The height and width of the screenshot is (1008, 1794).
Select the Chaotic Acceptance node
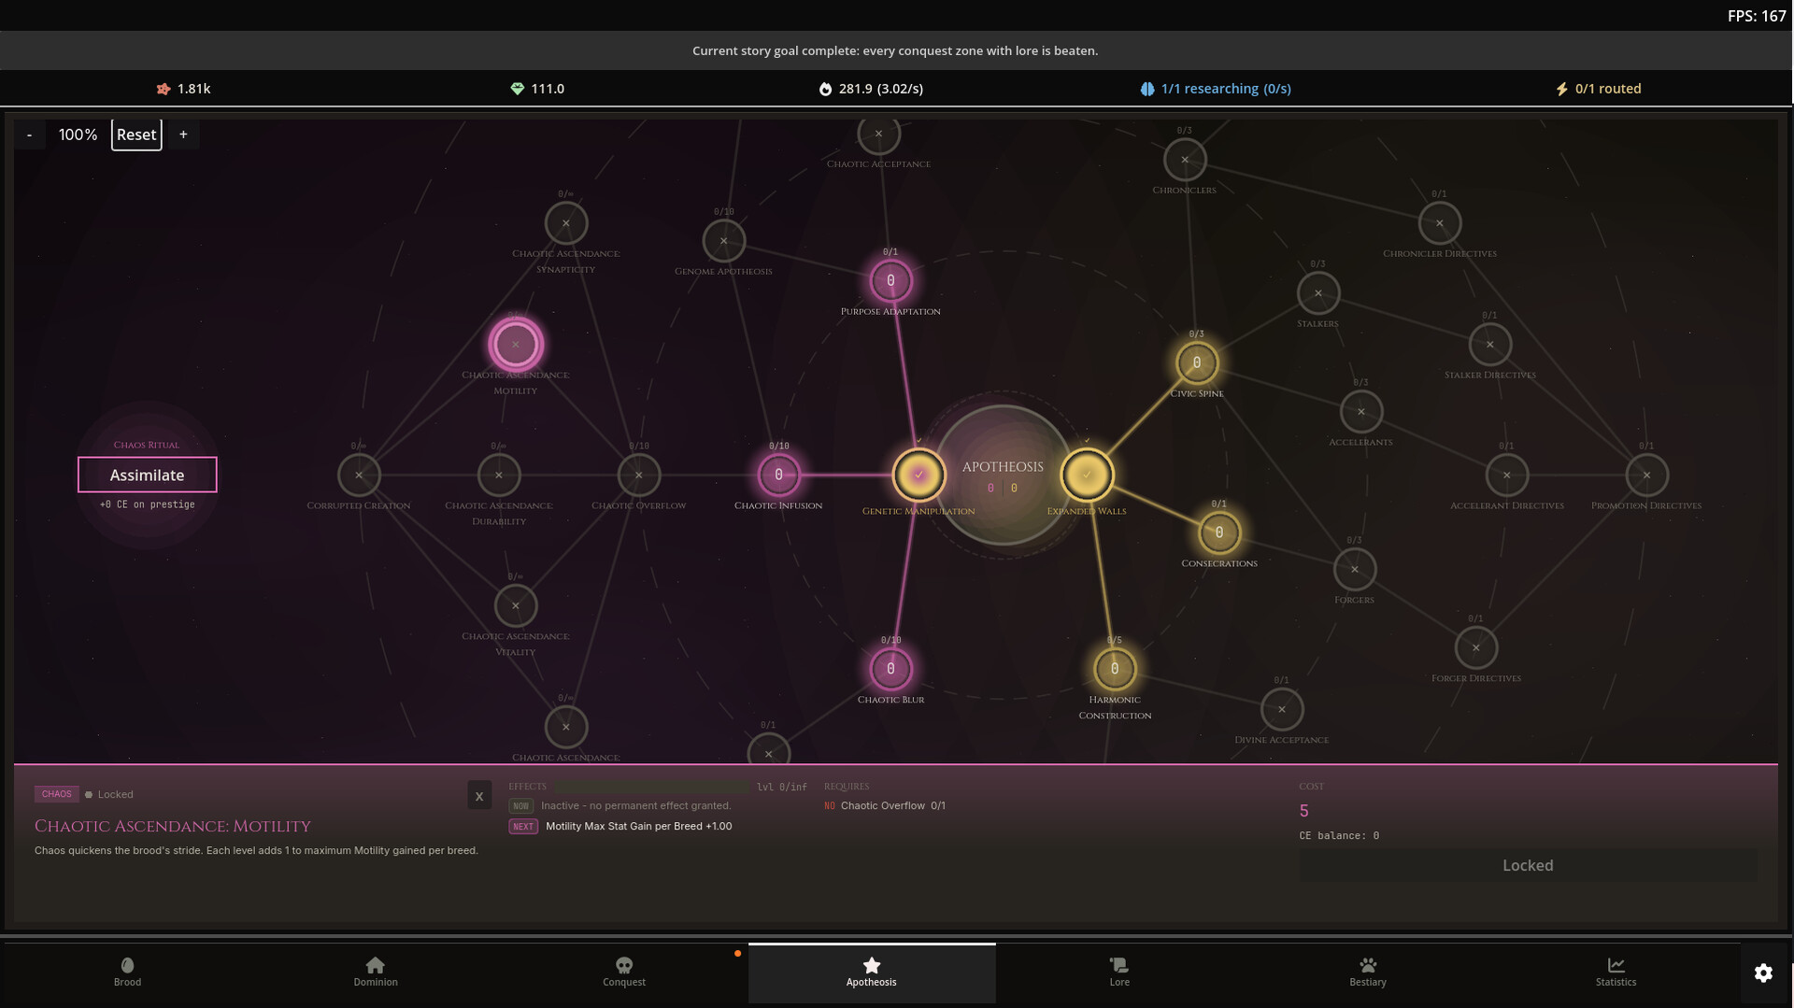(x=878, y=134)
